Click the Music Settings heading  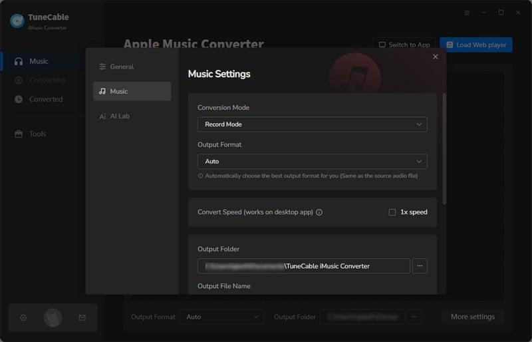(x=219, y=74)
